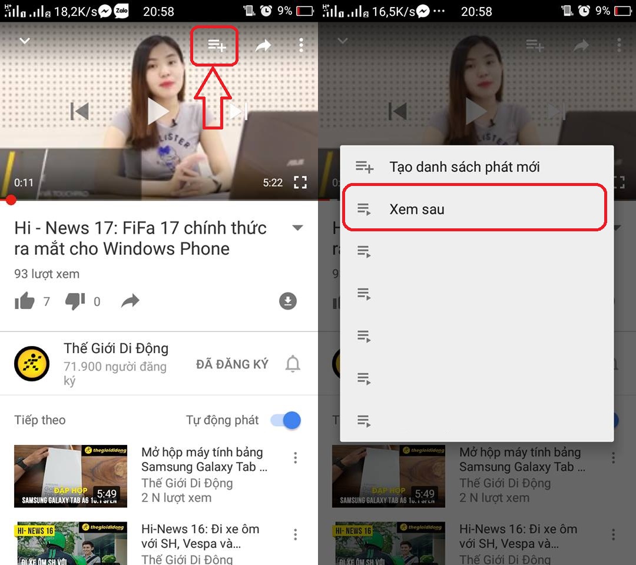
Task: Download the video for offline viewing
Action: pyautogui.click(x=287, y=301)
